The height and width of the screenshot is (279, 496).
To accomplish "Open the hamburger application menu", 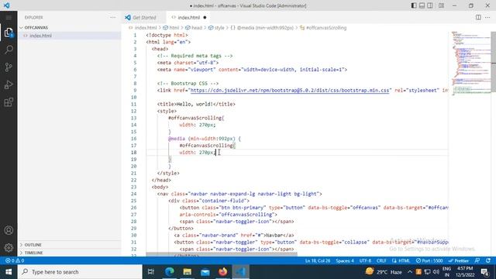I will point(9,17).
